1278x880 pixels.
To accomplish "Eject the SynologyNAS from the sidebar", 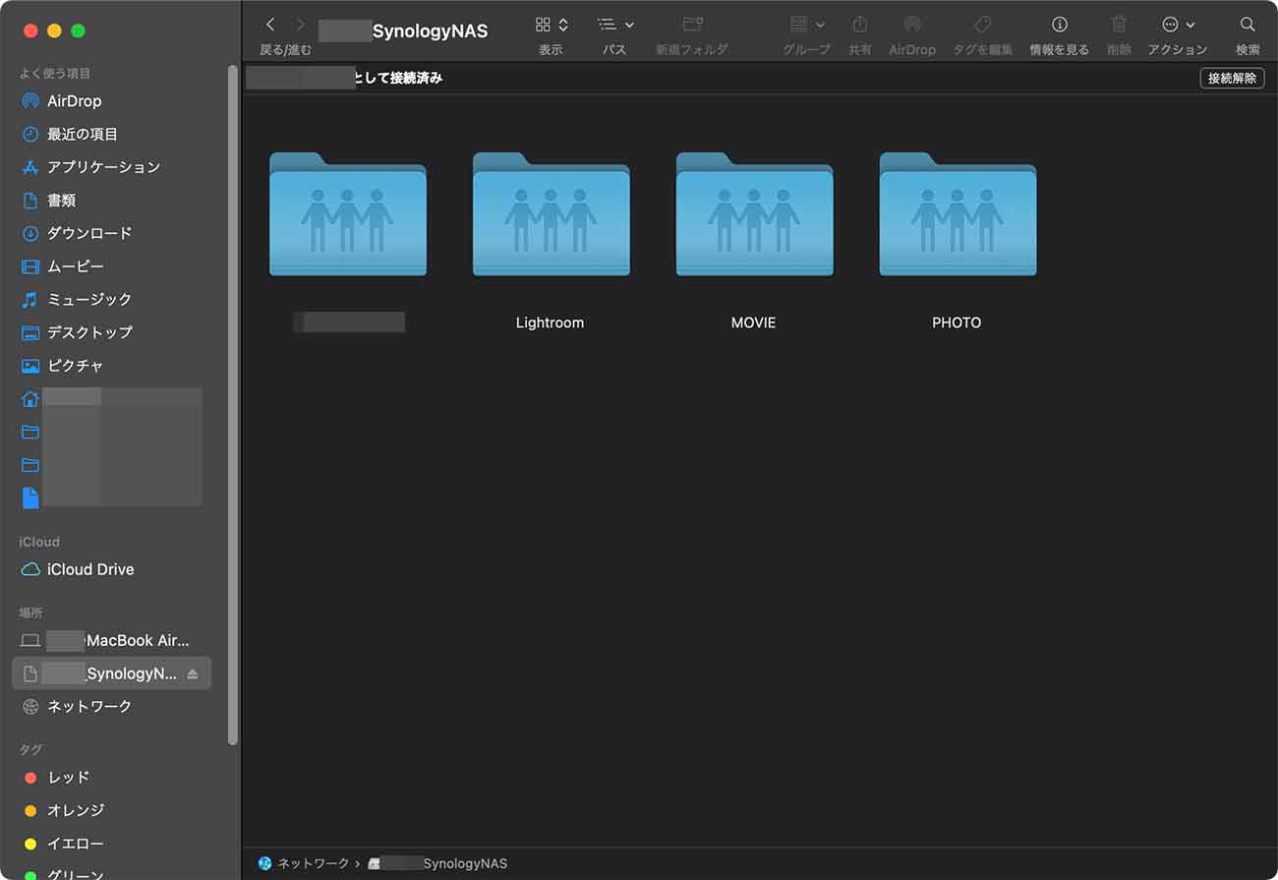I will (x=193, y=674).
